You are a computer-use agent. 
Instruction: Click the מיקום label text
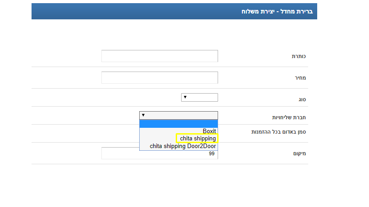(299, 153)
